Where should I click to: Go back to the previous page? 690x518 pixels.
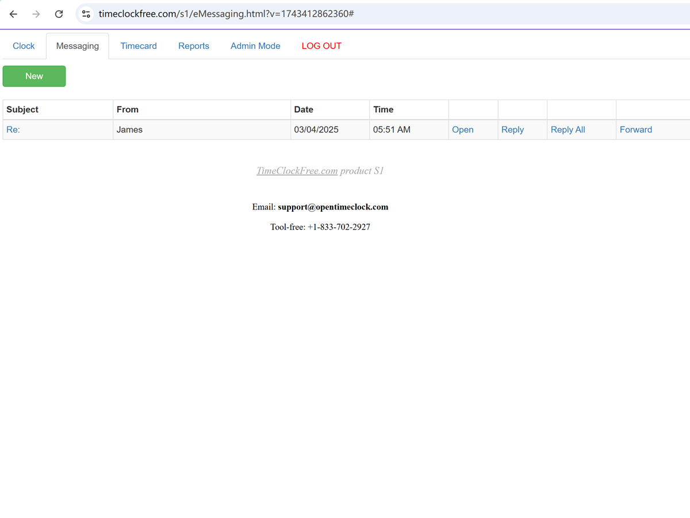click(14, 14)
